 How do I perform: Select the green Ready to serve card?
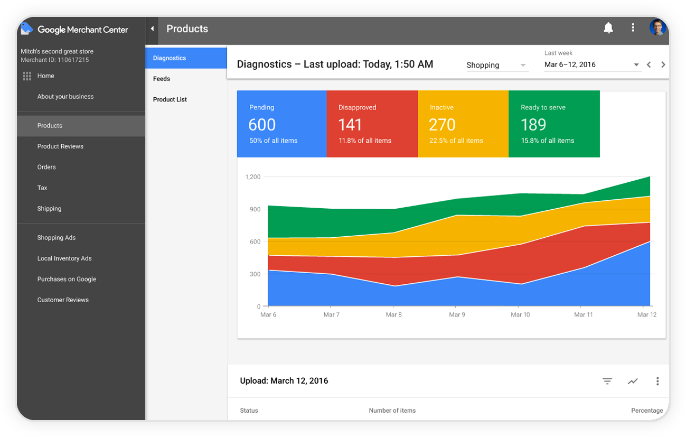point(553,124)
